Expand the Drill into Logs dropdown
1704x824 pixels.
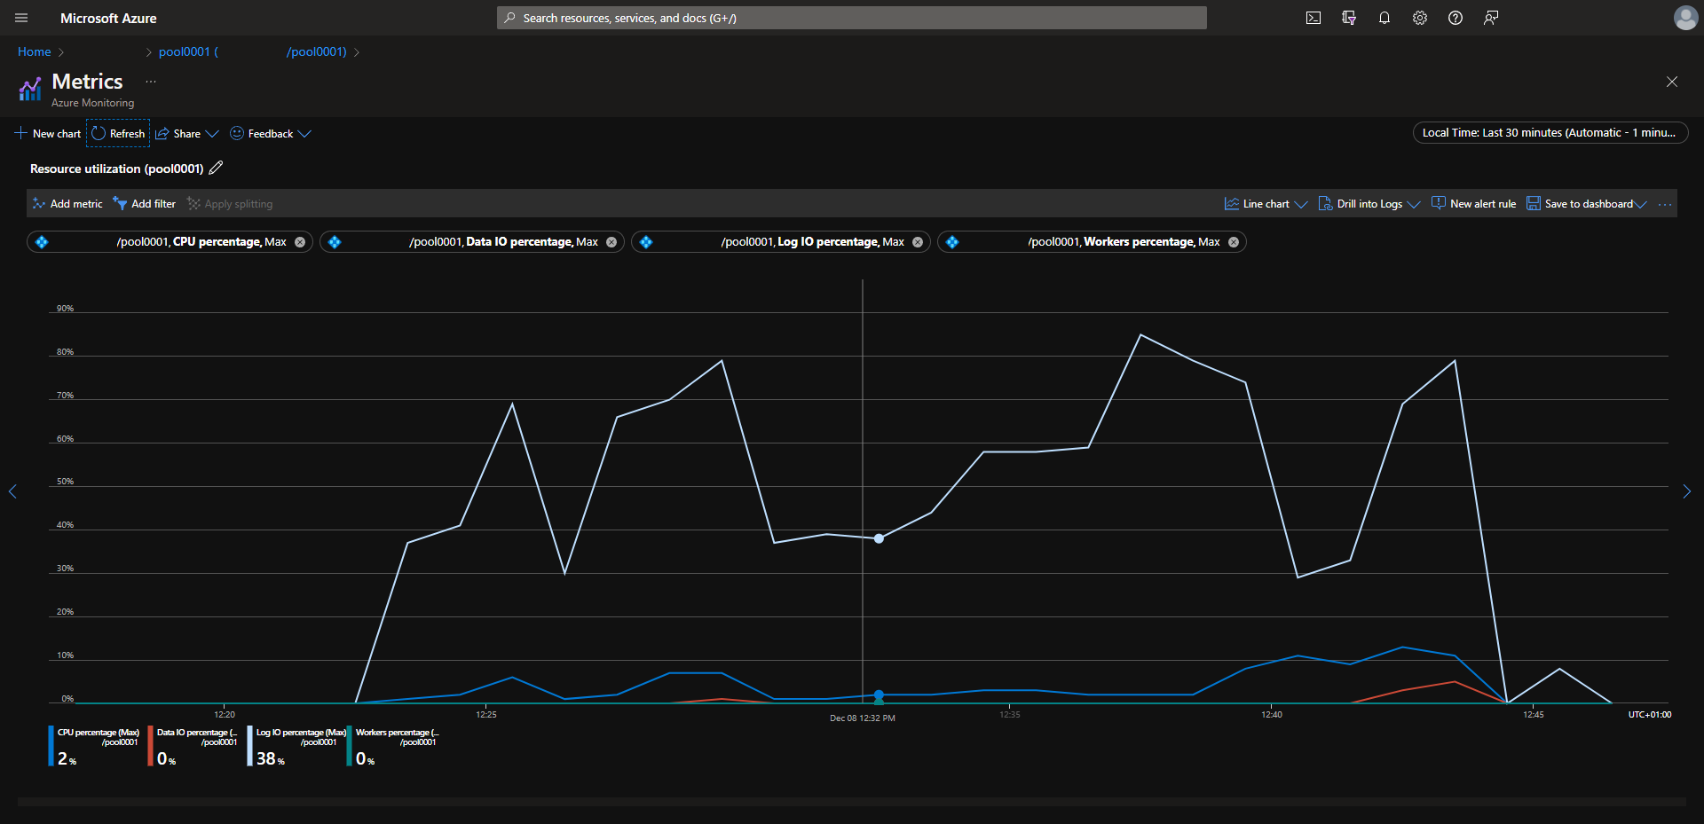[x=1369, y=204]
